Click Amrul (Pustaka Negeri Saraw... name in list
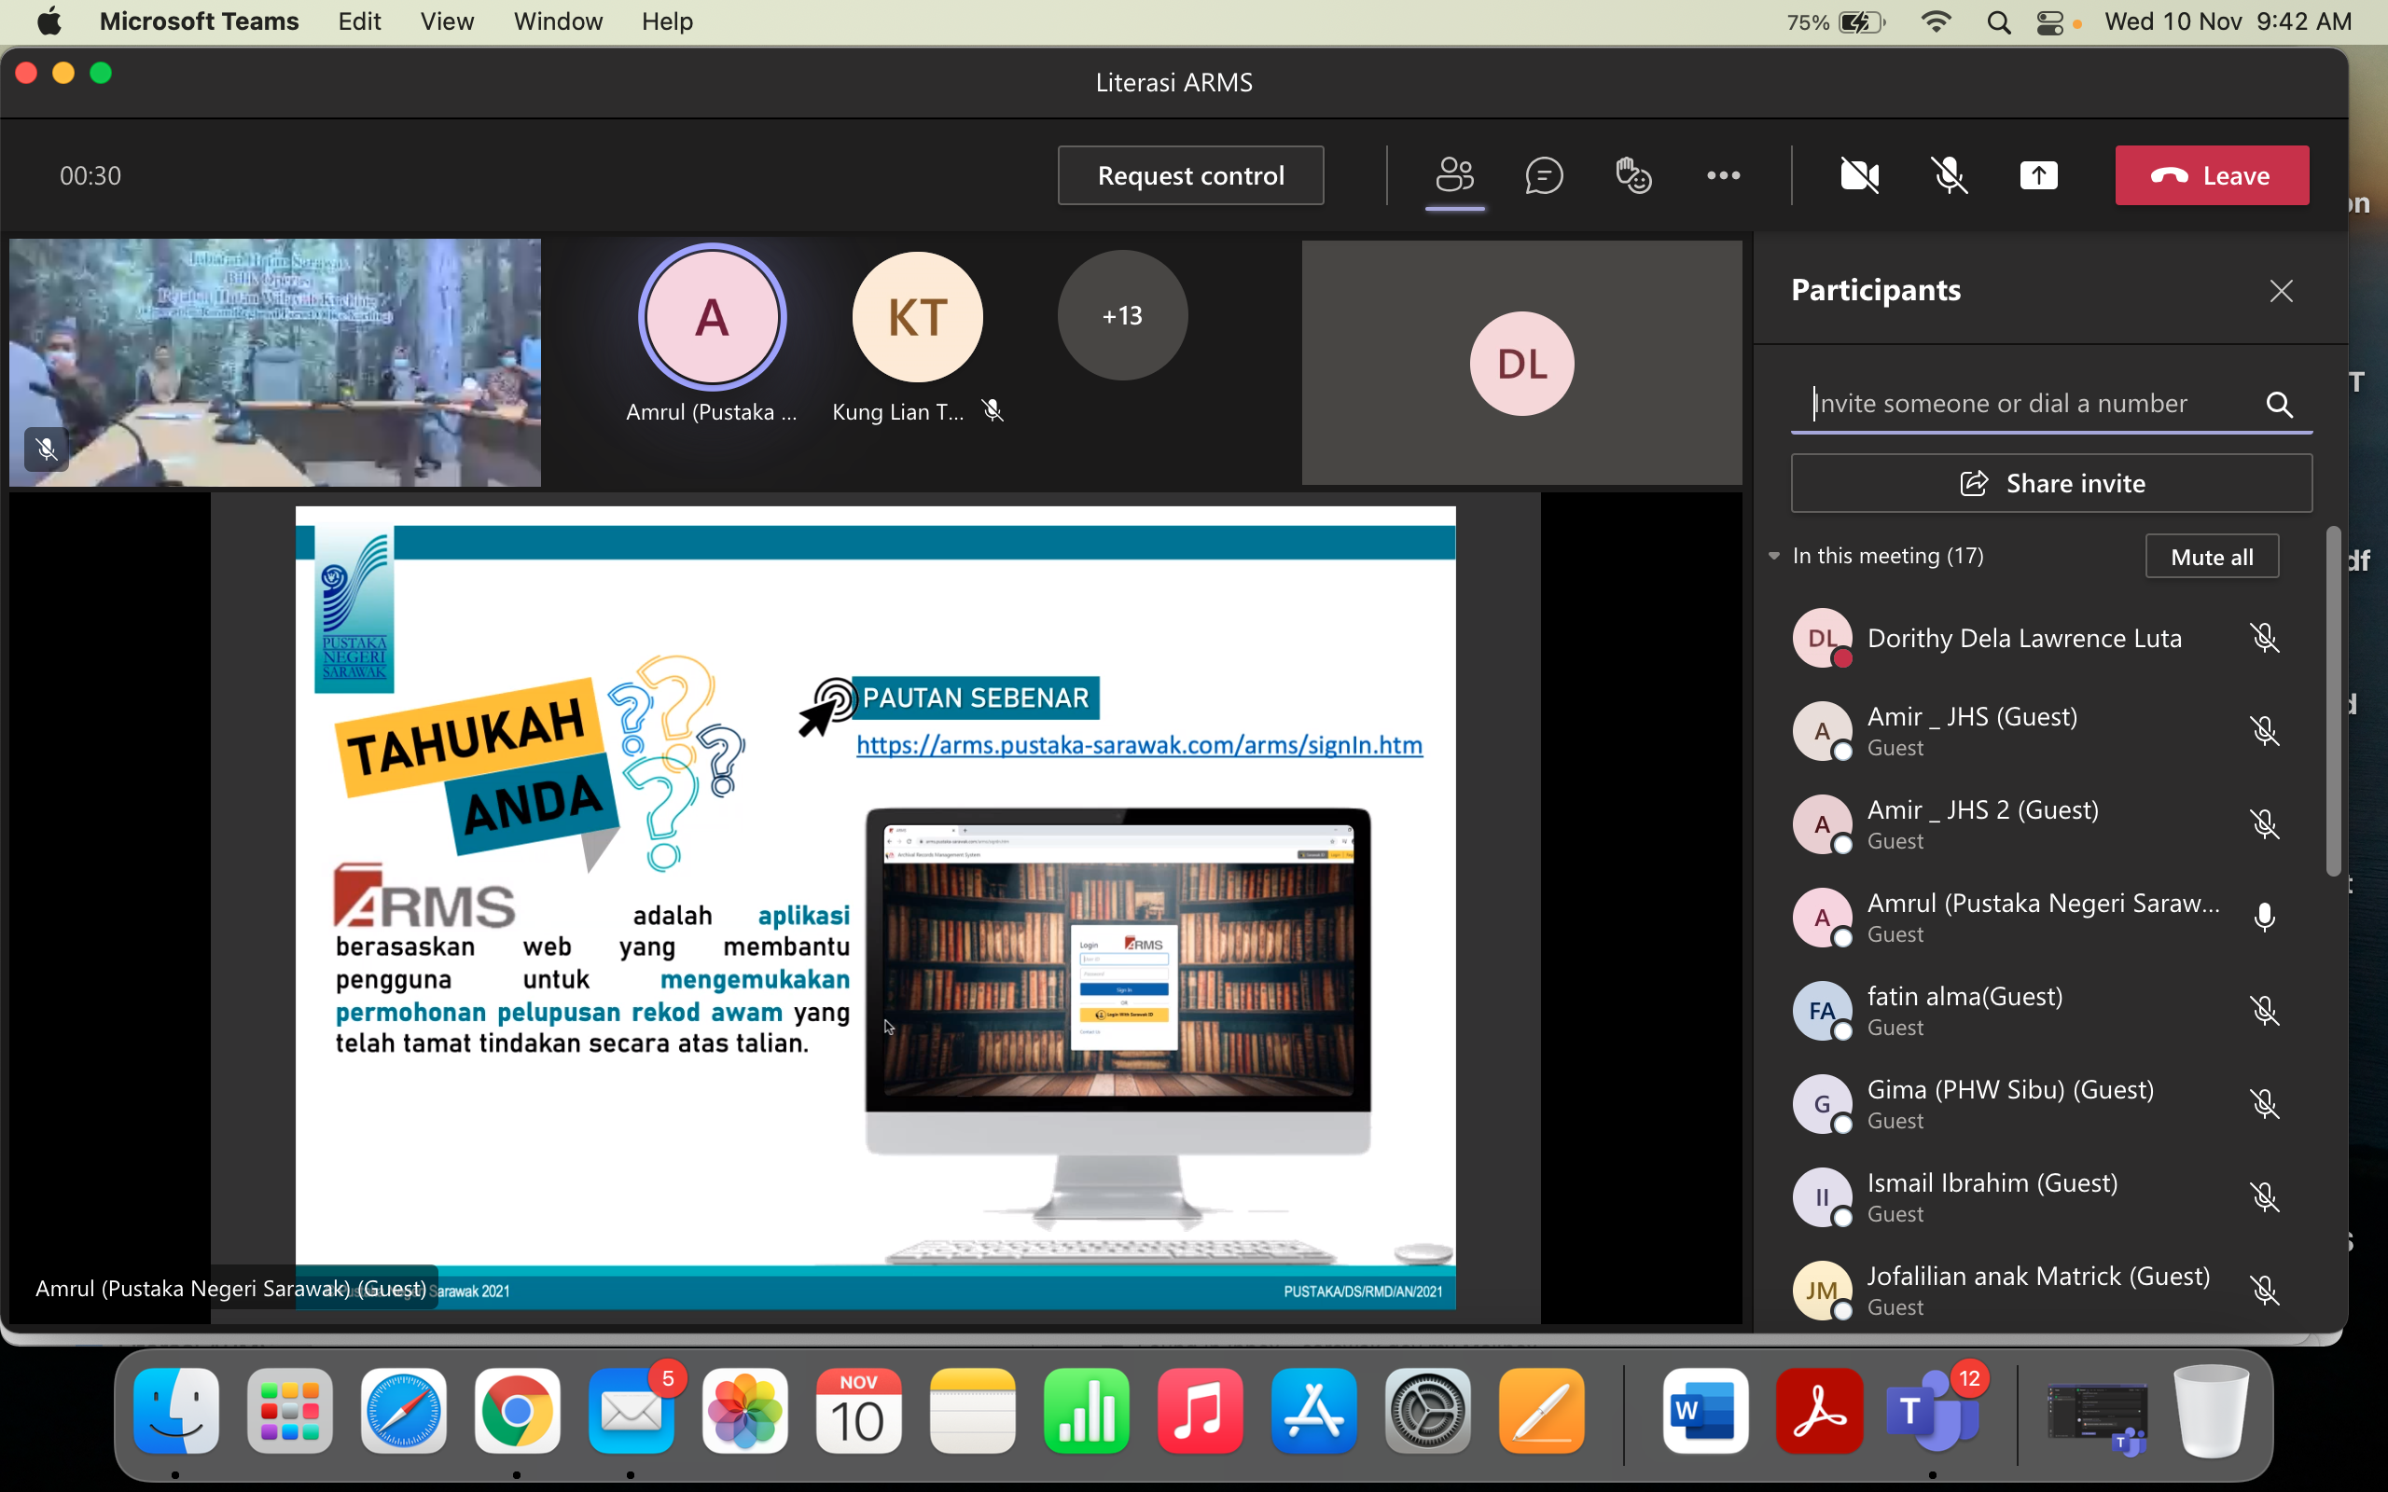The width and height of the screenshot is (2388, 1492). point(2044,903)
